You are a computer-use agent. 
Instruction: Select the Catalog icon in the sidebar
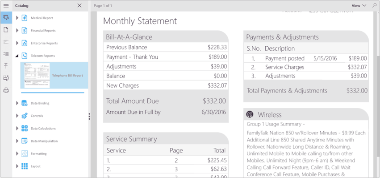pyautogui.click(x=6, y=18)
